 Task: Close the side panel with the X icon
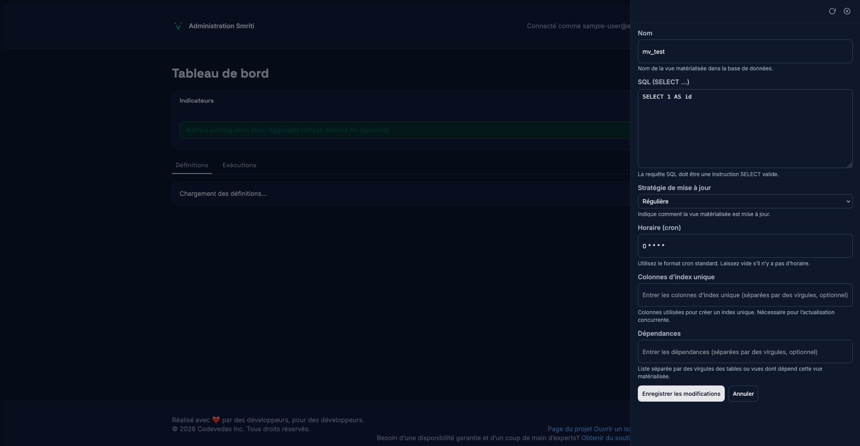click(847, 11)
